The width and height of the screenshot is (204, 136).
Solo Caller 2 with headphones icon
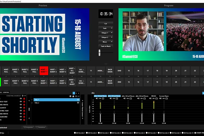(x=117, y=98)
